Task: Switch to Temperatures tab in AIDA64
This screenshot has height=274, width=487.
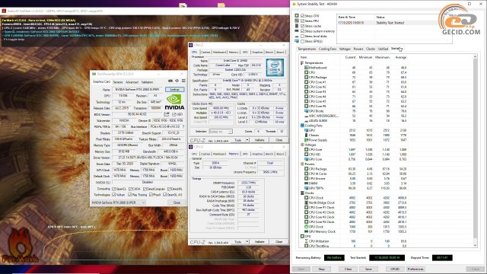Action: click(x=307, y=49)
